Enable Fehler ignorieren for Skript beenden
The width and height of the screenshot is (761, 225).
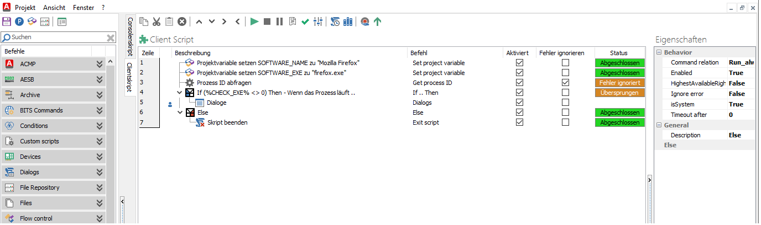coord(565,122)
